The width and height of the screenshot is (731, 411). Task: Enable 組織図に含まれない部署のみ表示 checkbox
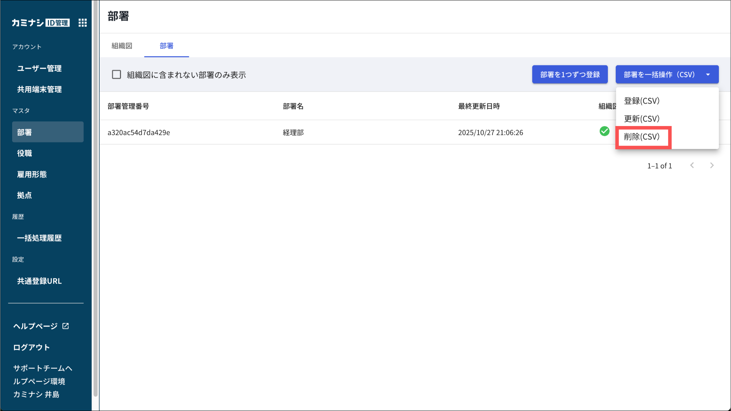click(x=116, y=75)
